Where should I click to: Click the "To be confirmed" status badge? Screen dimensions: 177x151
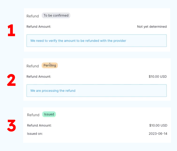pos(56,15)
